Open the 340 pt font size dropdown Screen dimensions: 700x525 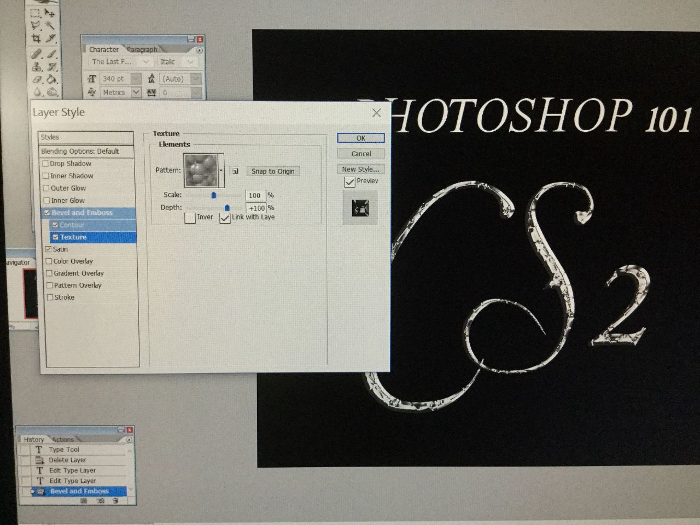click(136, 79)
